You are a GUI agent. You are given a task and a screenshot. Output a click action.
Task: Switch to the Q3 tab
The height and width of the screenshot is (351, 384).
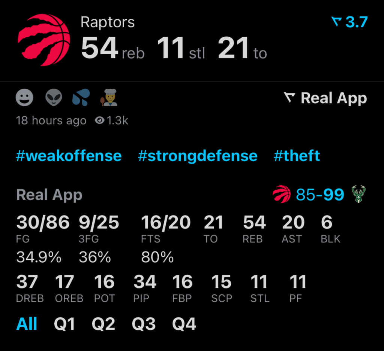tap(143, 324)
